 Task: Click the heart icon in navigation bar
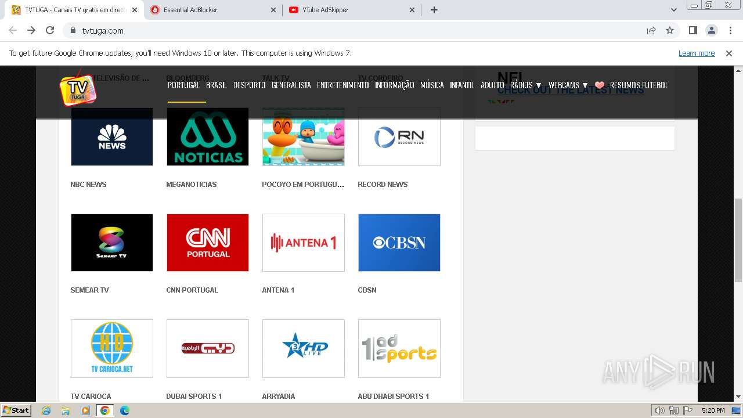[600, 85]
